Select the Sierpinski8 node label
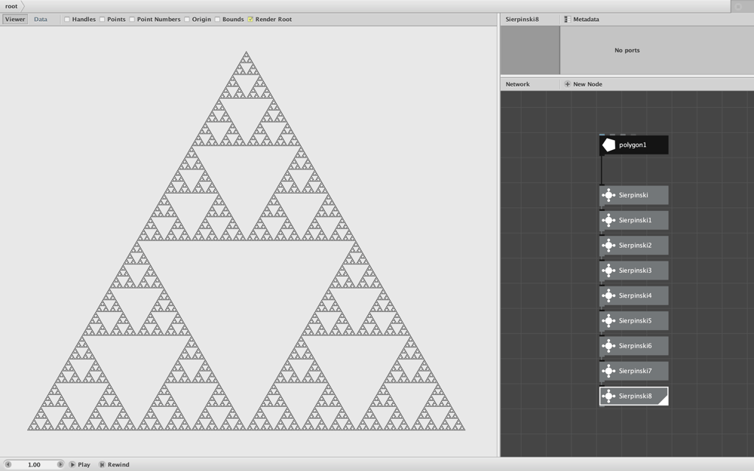 click(635, 396)
